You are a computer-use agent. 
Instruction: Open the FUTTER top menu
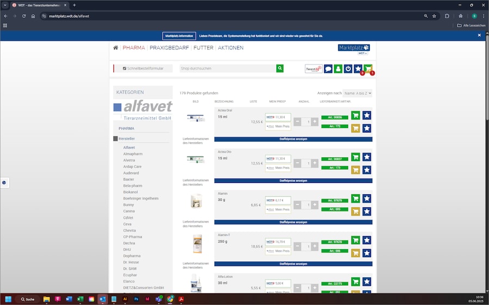tap(203, 48)
